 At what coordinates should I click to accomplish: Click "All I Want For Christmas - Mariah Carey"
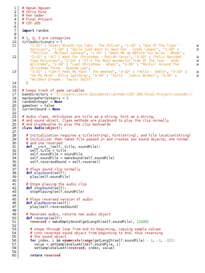pyautogui.click(x=89, y=57)
